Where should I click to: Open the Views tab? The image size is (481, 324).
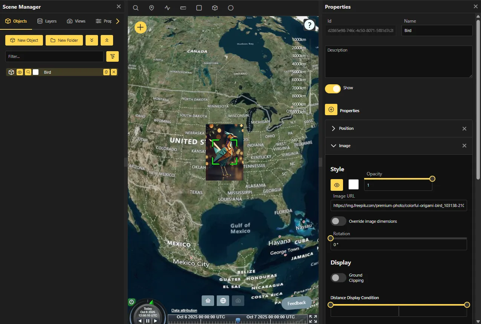pyautogui.click(x=76, y=21)
